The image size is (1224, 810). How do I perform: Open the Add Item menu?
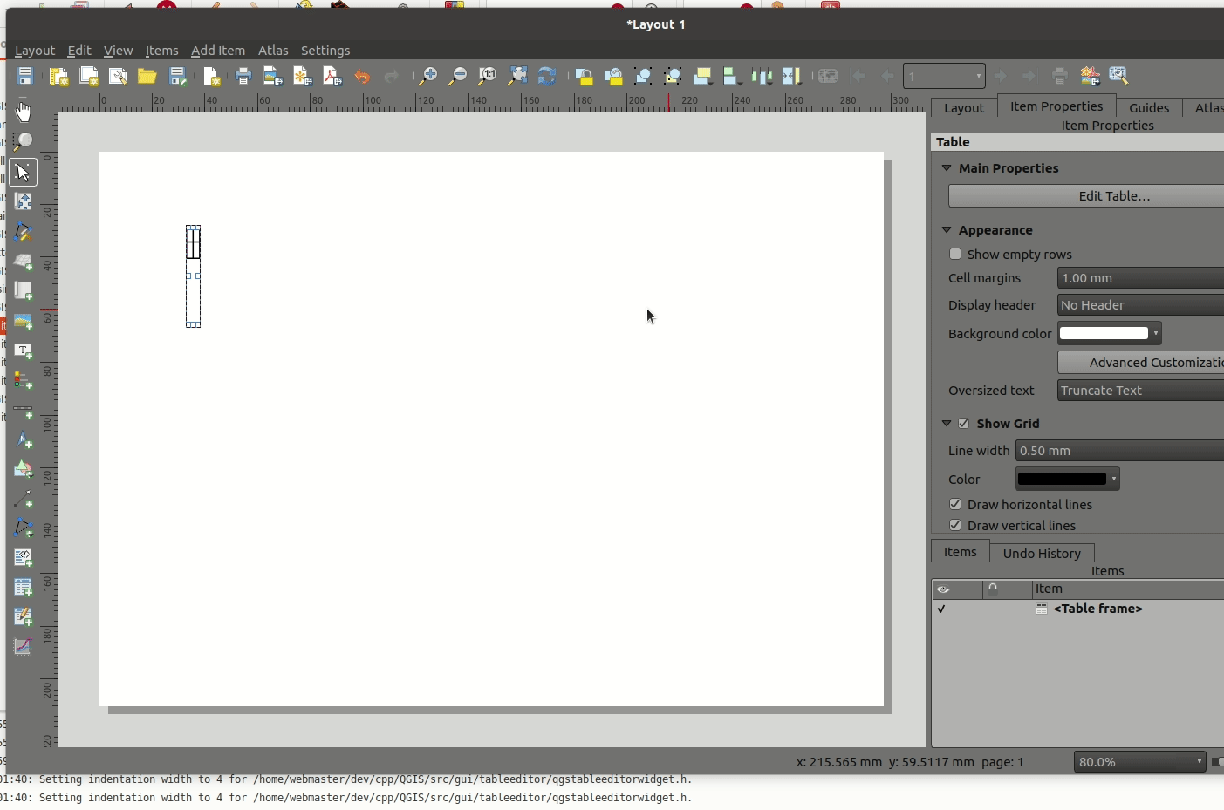[x=218, y=51]
